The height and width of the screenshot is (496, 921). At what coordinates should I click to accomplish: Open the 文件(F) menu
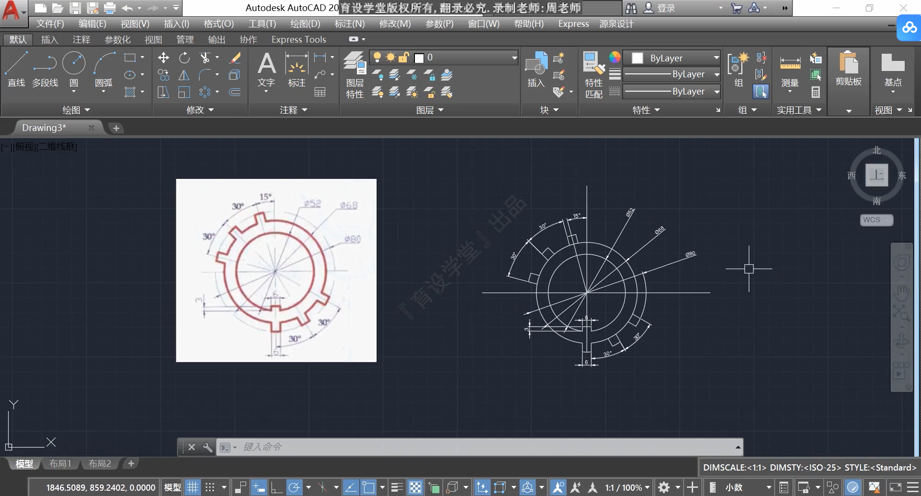50,24
